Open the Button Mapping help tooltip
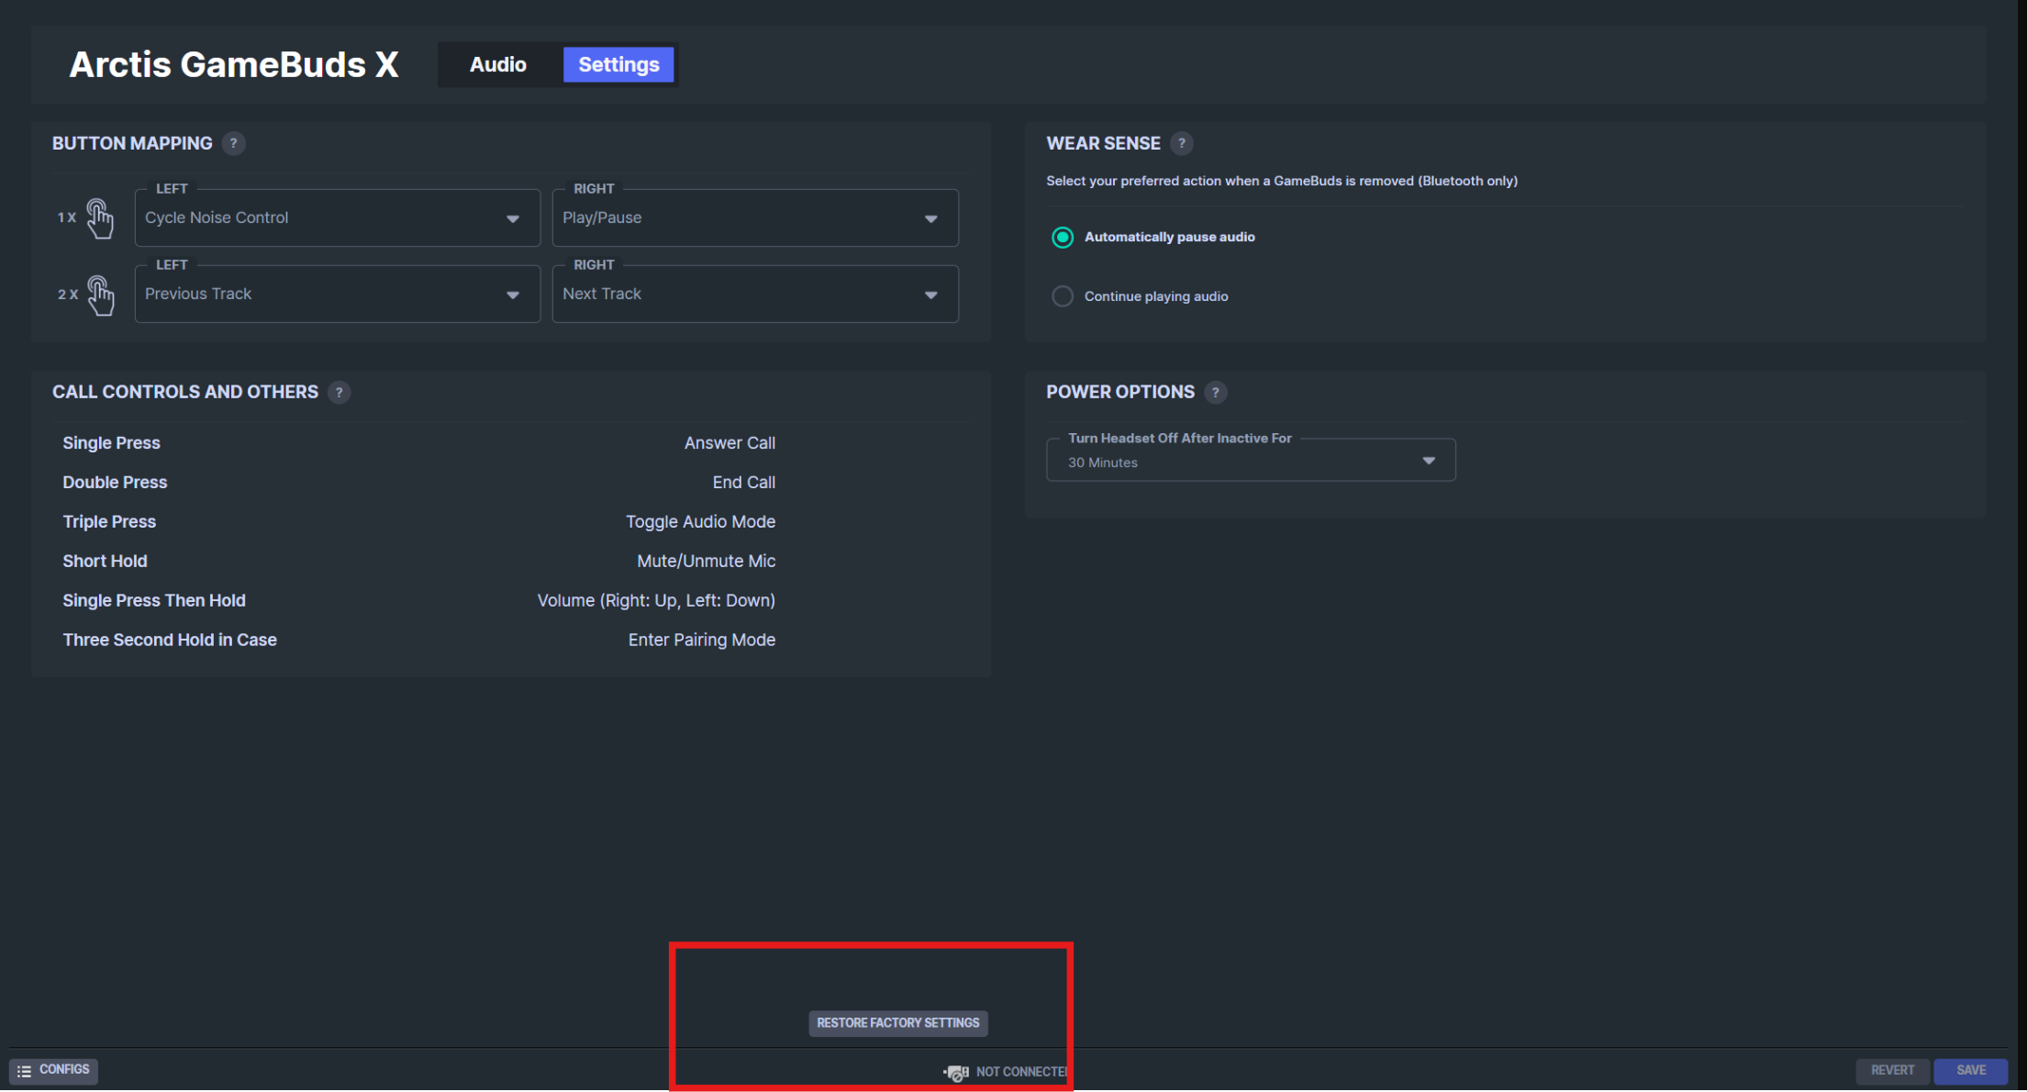This screenshot has width=2027, height=1092. 233,143
